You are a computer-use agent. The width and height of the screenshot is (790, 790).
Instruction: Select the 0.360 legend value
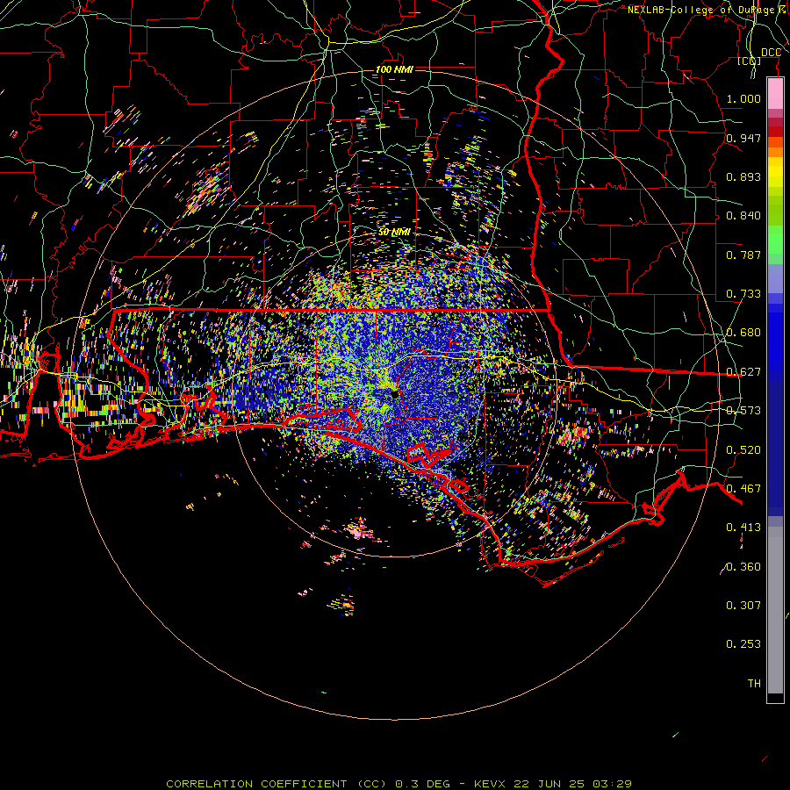point(743,567)
